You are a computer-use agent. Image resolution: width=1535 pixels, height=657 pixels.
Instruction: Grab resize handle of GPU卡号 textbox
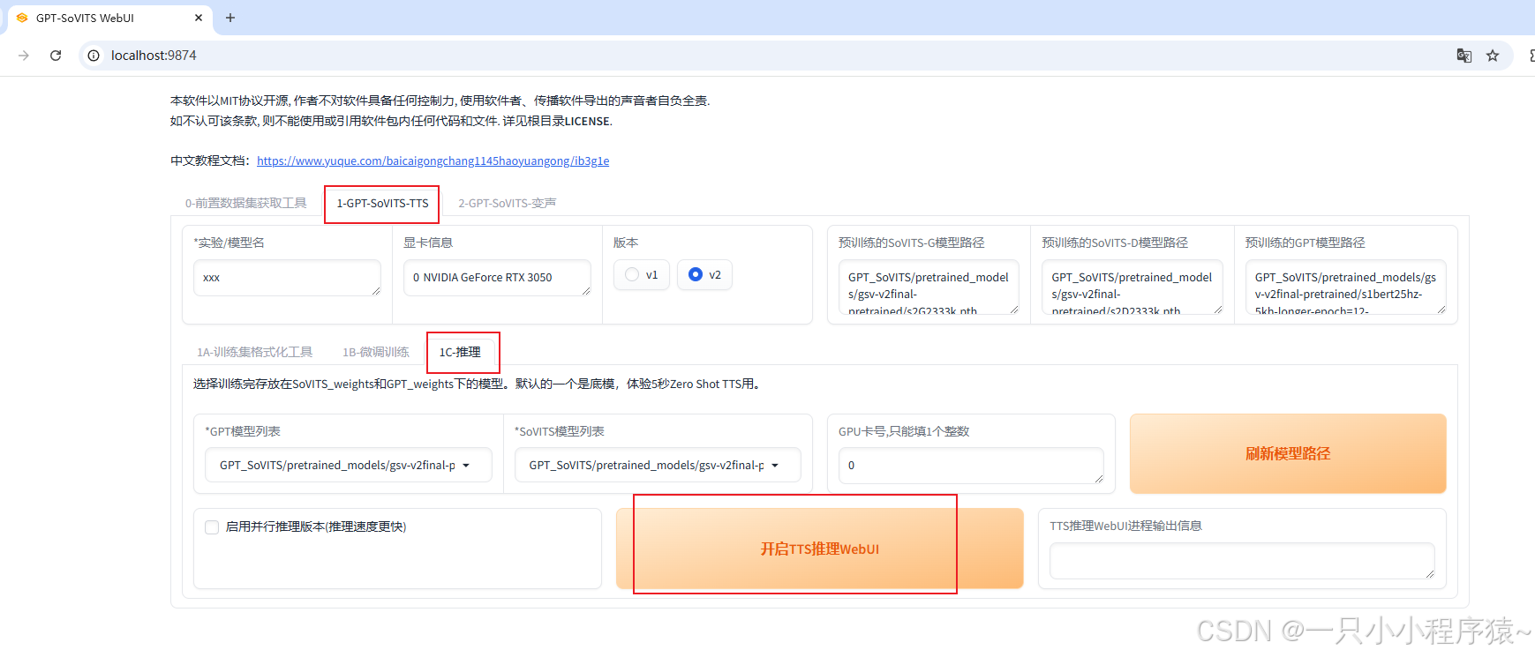coord(1099,479)
